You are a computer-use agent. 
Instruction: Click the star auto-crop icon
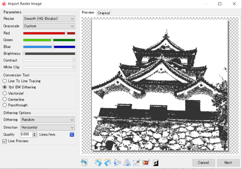click(x=146, y=162)
